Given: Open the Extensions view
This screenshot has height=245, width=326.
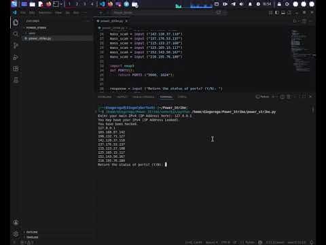Looking at the screenshot, I should (x=16, y=69).
